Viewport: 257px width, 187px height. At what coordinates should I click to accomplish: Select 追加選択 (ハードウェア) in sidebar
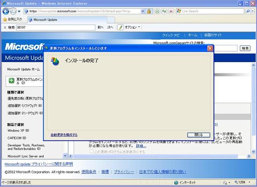(25, 113)
